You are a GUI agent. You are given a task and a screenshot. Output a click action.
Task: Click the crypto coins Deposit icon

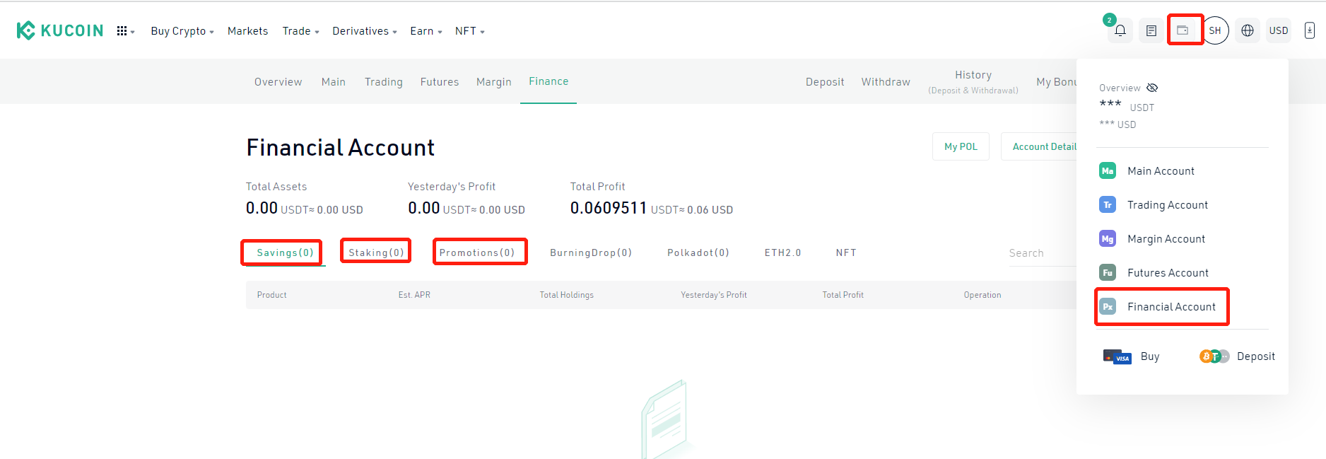click(x=1214, y=356)
